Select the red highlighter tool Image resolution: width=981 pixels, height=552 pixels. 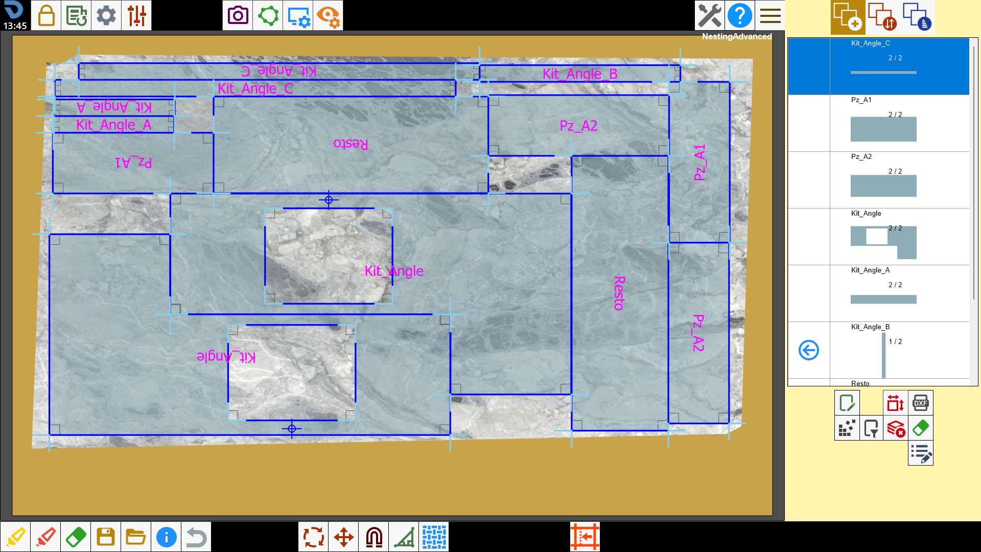coord(45,537)
